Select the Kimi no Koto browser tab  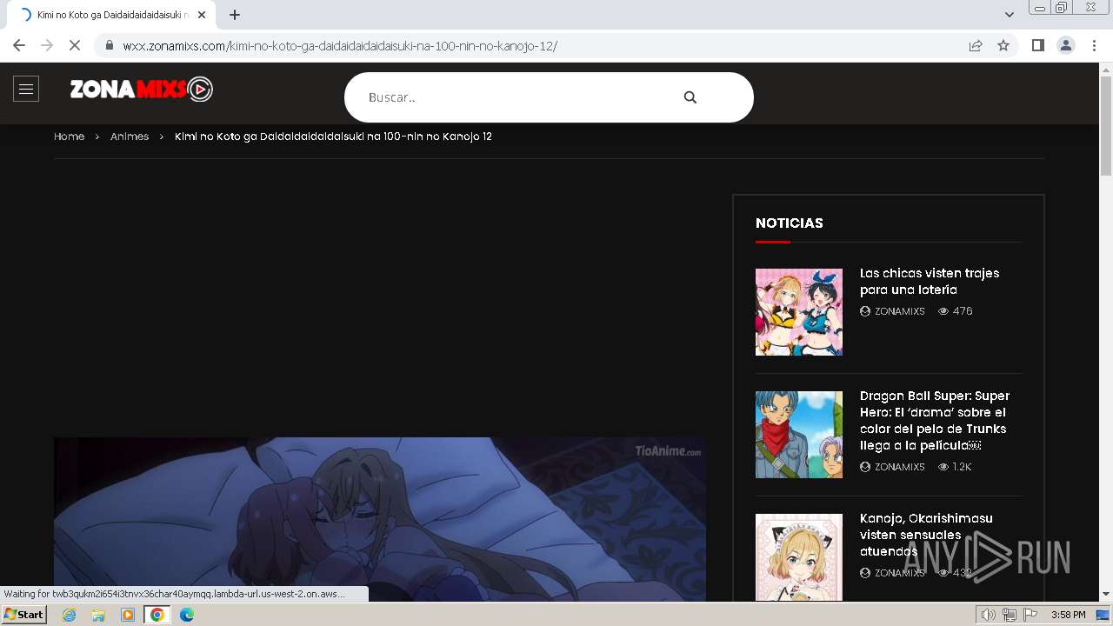[113, 15]
